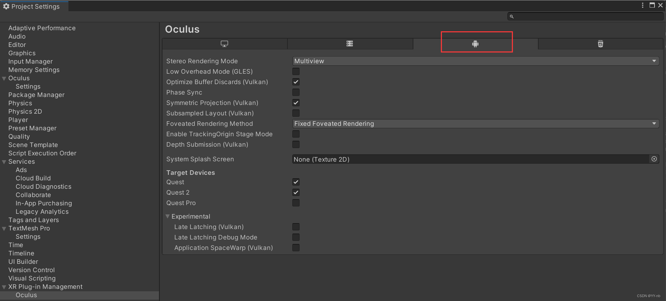The width and height of the screenshot is (666, 301).
Task: Uncheck the Quest target device
Action: click(296, 182)
